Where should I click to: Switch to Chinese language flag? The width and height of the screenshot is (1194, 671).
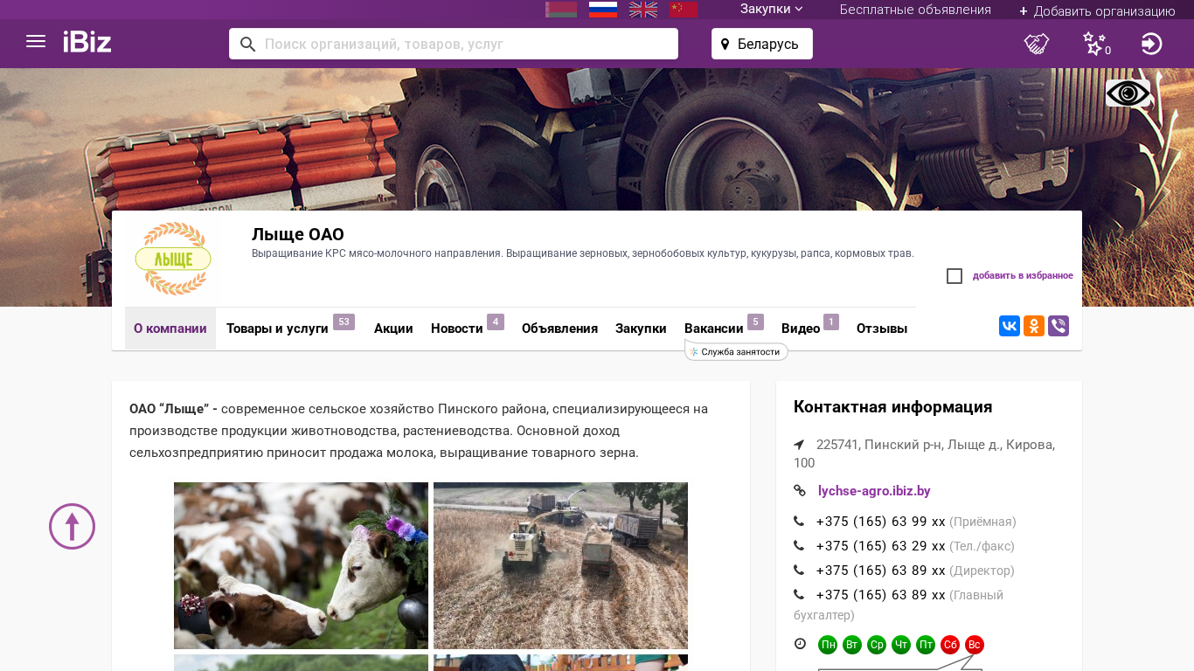click(684, 10)
